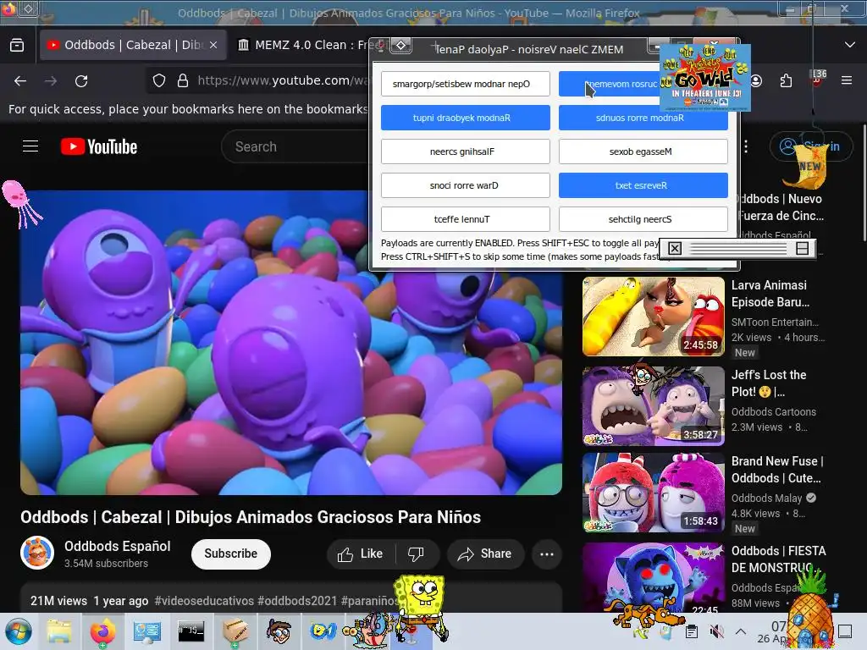Open the monitor settings taskbar icon
This screenshot has width=867, height=650.
tap(147, 631)
